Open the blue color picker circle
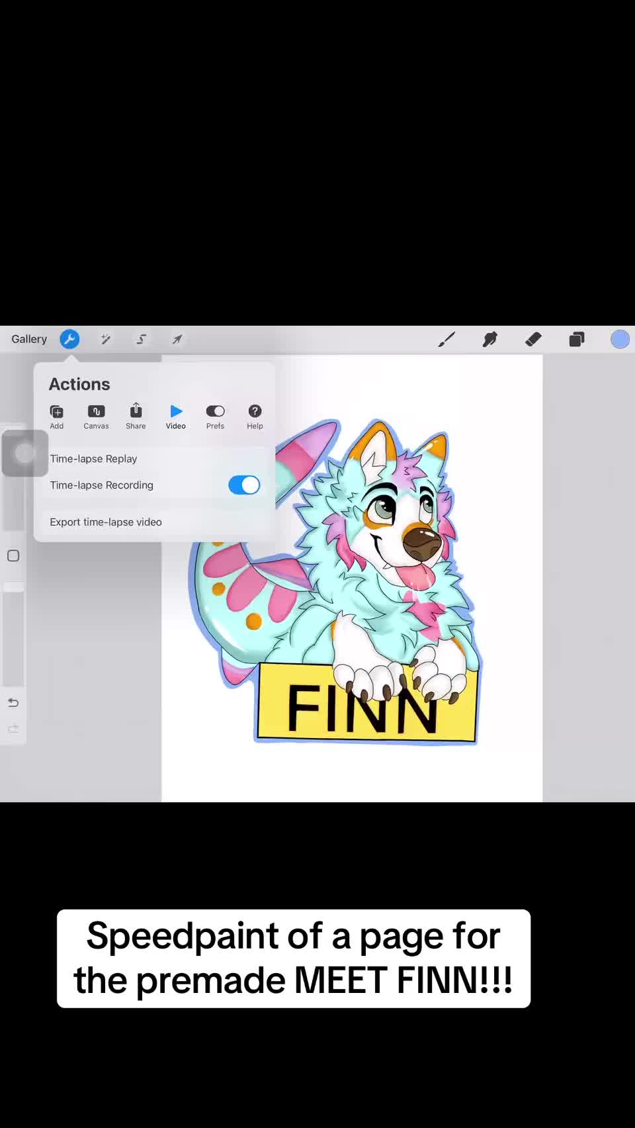This screenshot has width=635, height=1128. point(620,339)
